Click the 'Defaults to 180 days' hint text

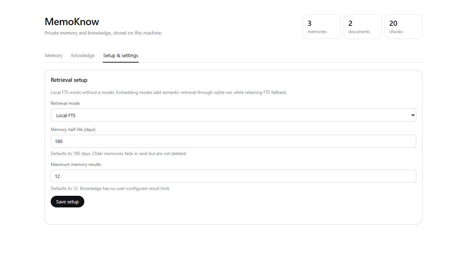tap(119, 154)
